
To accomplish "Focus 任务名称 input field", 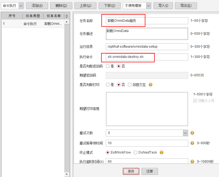I will tap(147, 21).
